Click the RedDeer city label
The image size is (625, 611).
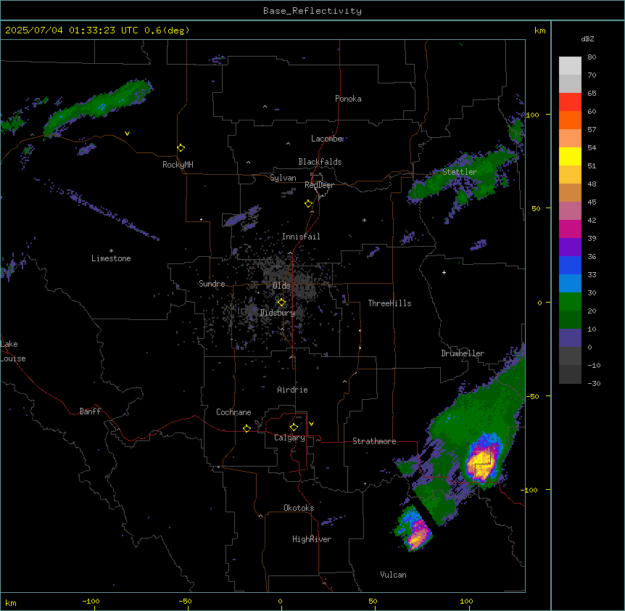(319, 185)
